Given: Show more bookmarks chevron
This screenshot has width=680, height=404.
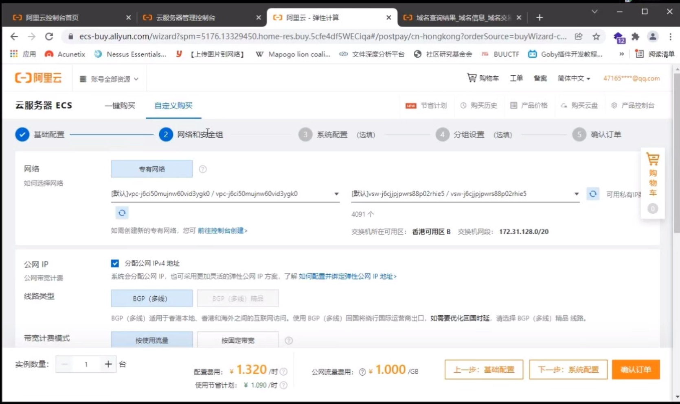Looking at the screenshot, I should click(621, 54).
